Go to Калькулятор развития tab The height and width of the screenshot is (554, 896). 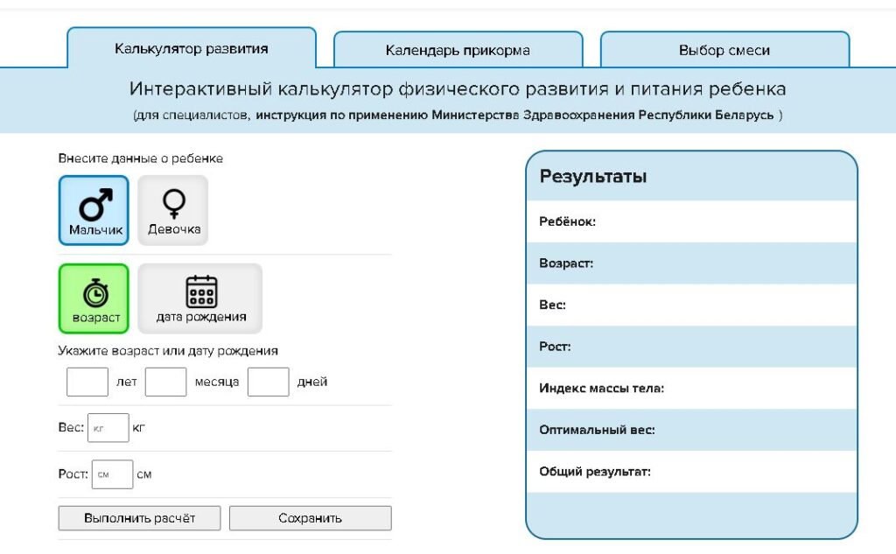click(192, 48)
